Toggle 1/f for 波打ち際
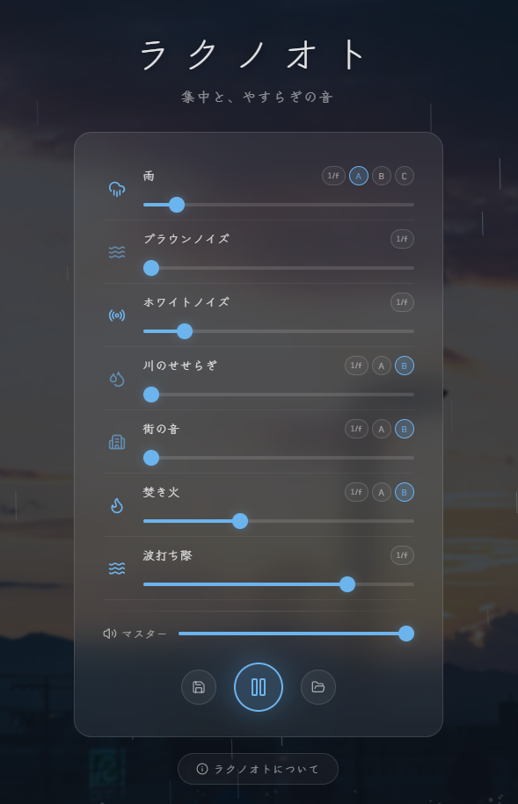 tap(402, 555)
